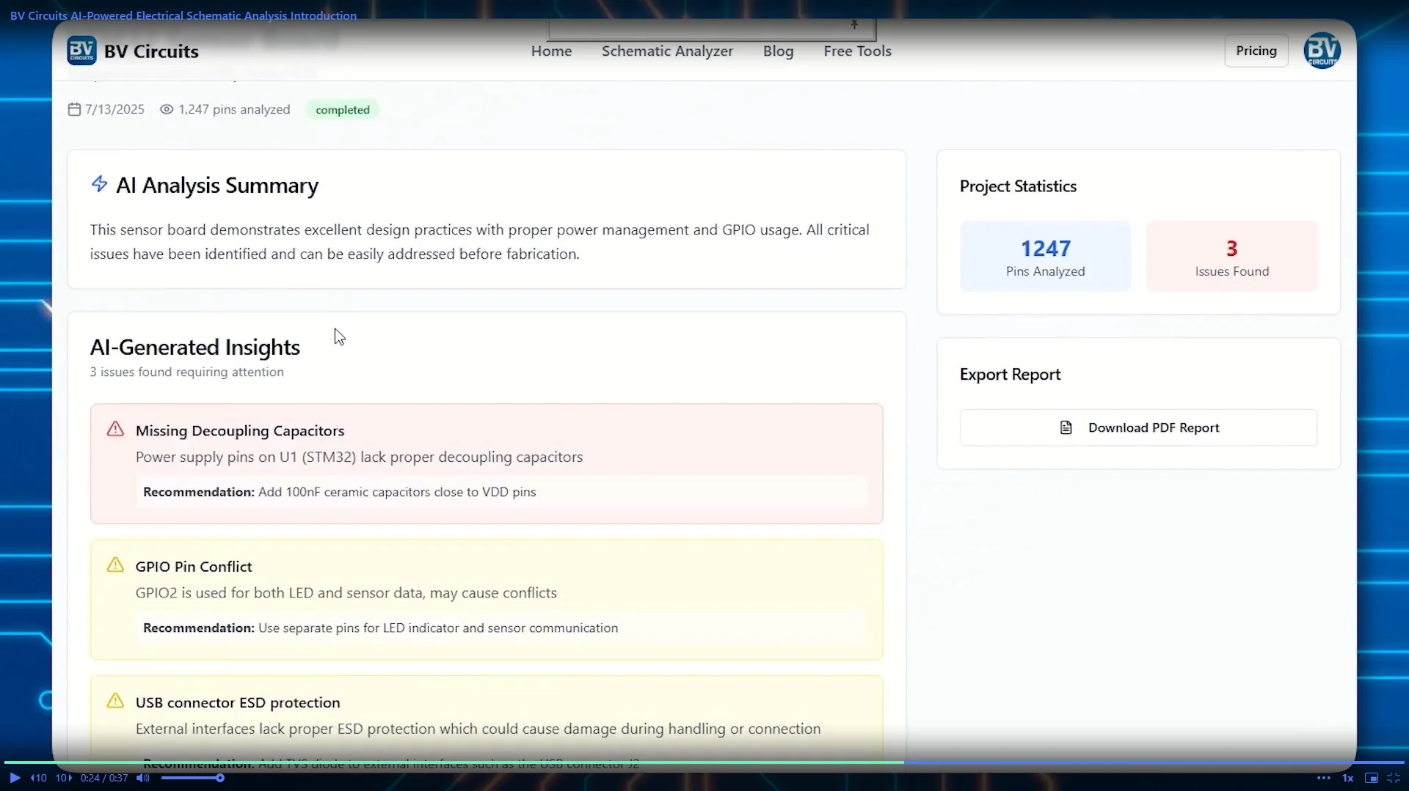This screenshot has height=791, width=1409.
Task: Click the GPIO Pin Conflict warning icon
Action: [115, 564]
